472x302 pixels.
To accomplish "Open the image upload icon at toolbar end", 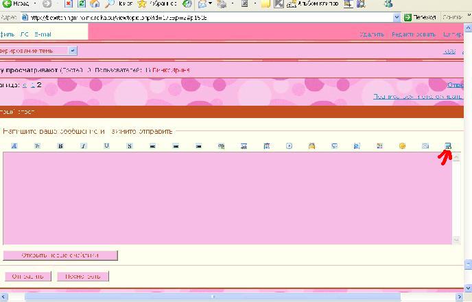I will (x=448, y=146).
